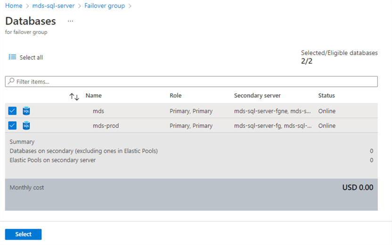The width and height of the screenshot is (392, 245).
Task: Click the SQL database icon for mds
Action: pos(26,111)
